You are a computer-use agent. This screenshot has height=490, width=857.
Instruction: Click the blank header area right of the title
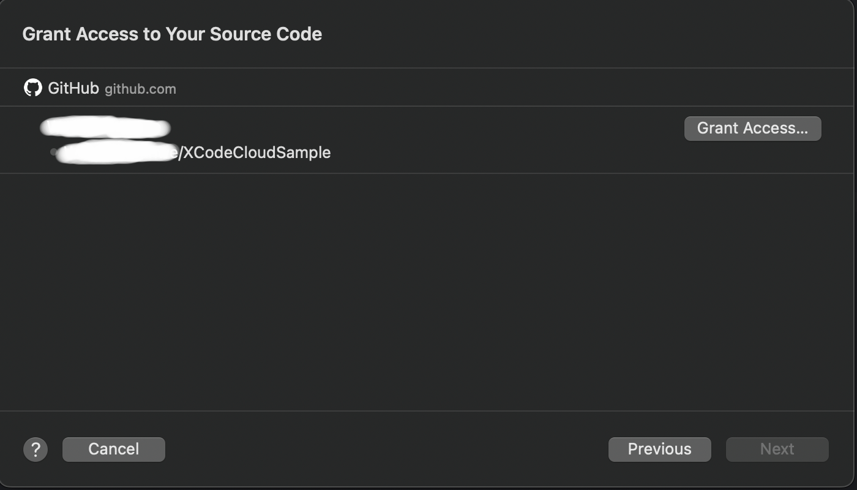(582, 34)
